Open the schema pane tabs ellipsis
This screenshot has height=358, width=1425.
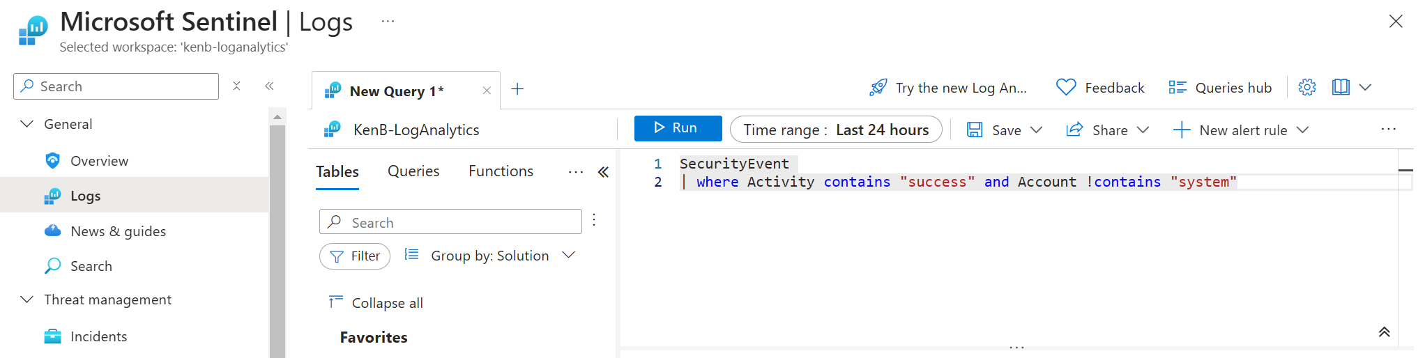(x=575, y=172)
